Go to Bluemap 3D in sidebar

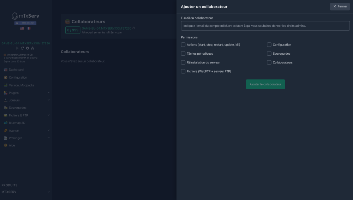tap(17, 123)
